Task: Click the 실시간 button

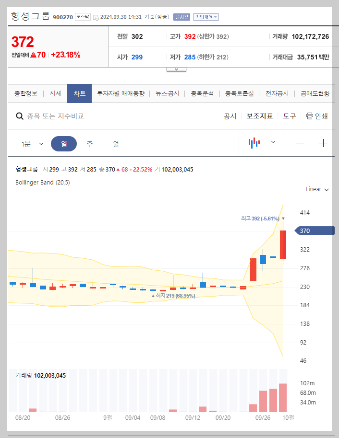Action: pos(182,16)
